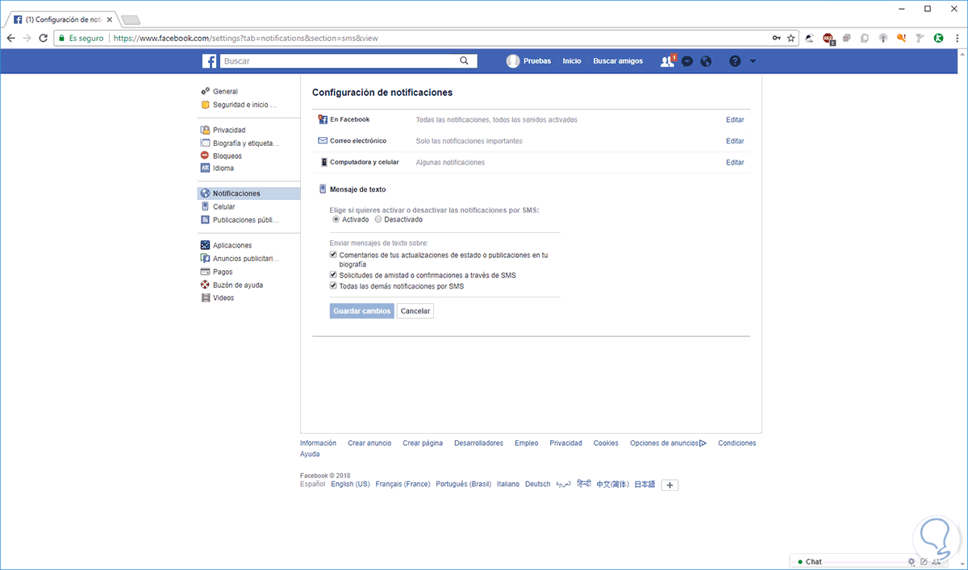Click the Celular sidebar phone icon
The height and width of the screenshot is (570, 968).
click(205, 206)
